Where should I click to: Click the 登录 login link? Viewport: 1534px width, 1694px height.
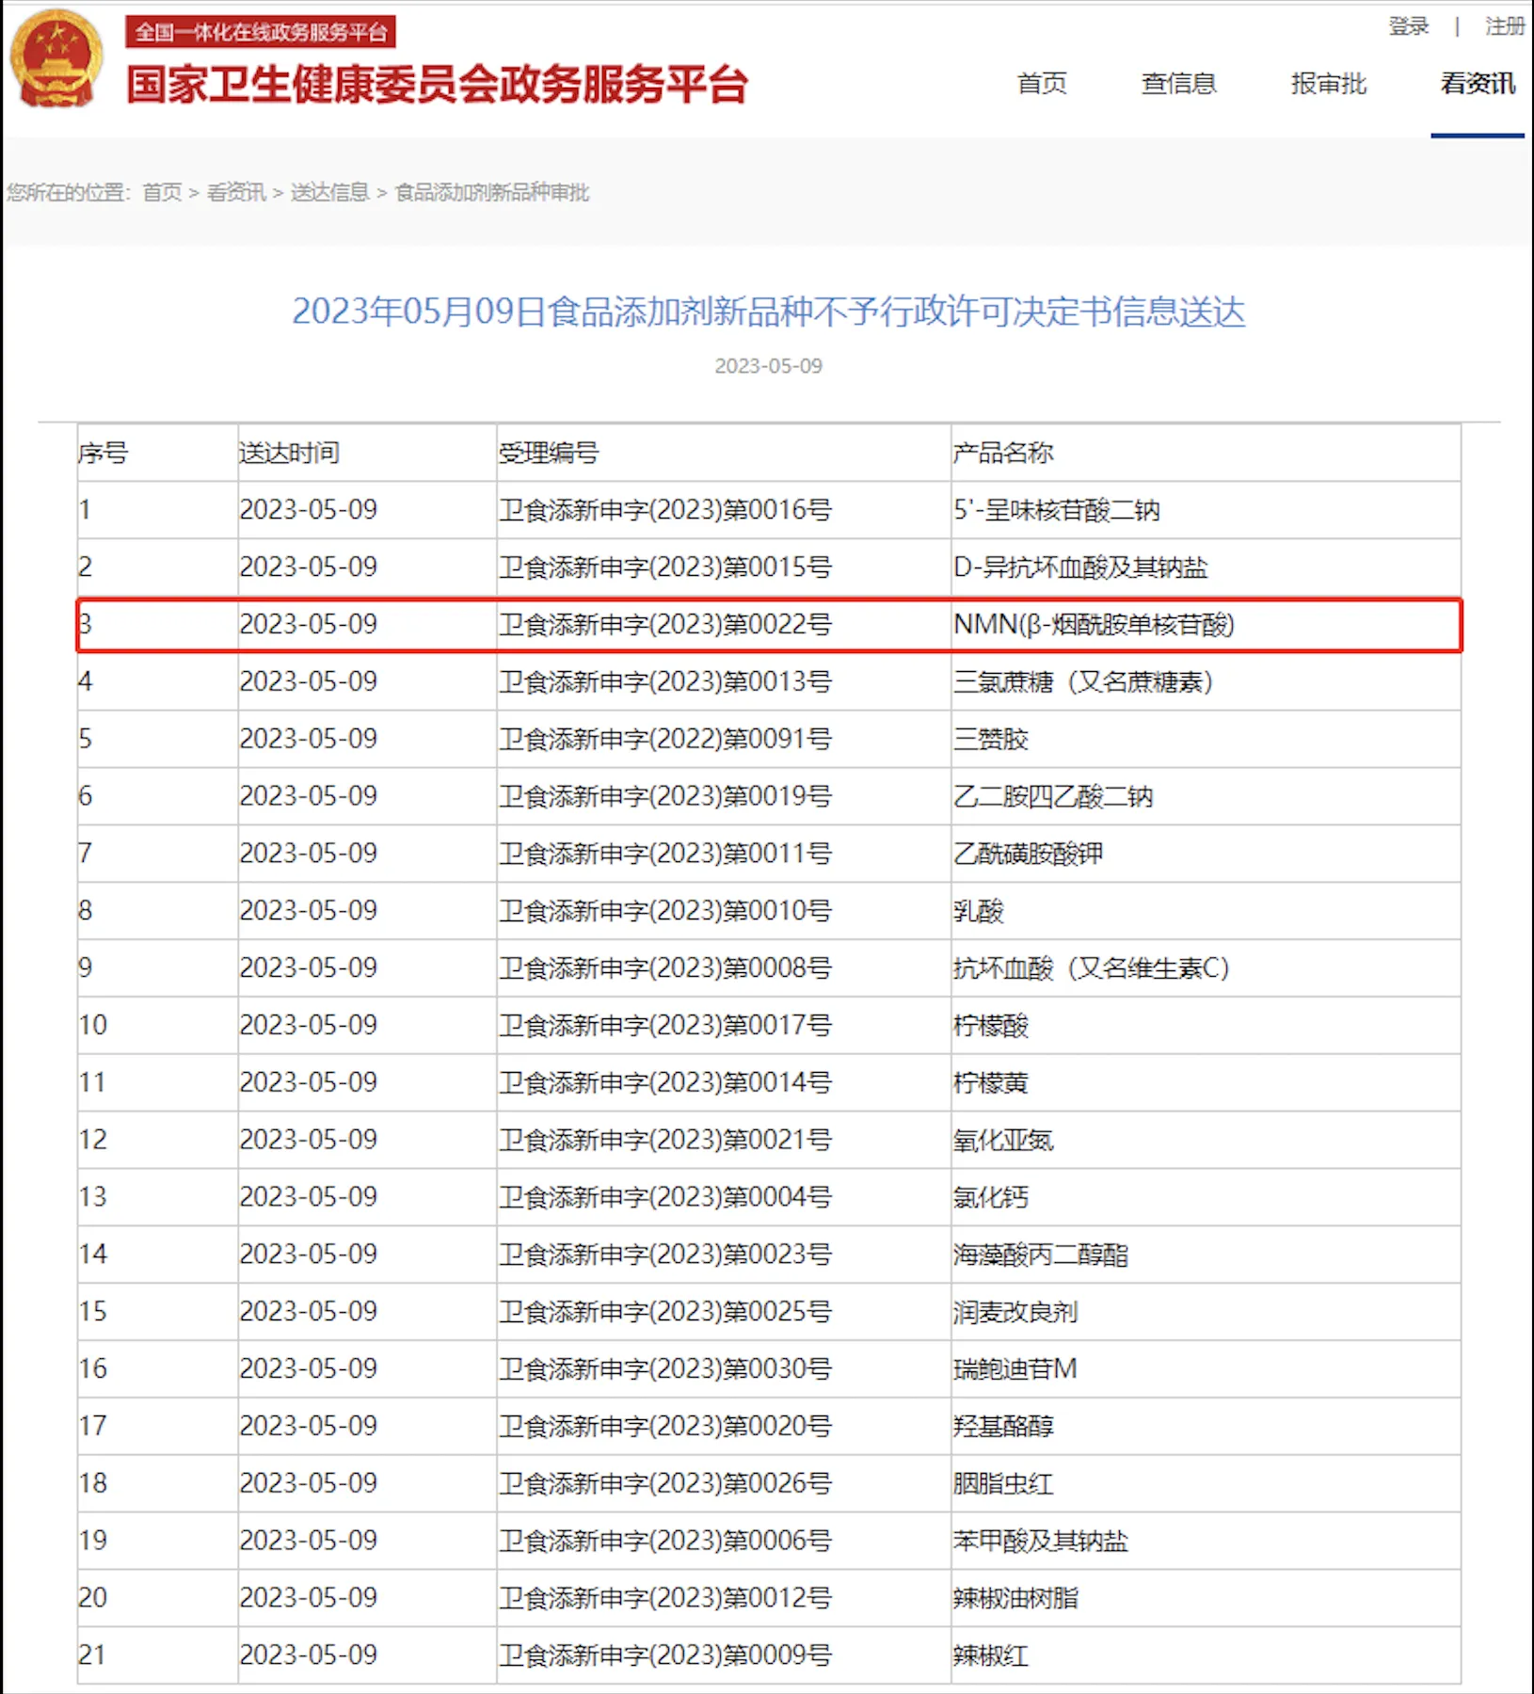1409,26
